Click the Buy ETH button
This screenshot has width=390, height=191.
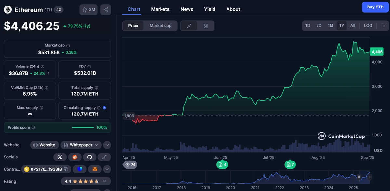375,7
